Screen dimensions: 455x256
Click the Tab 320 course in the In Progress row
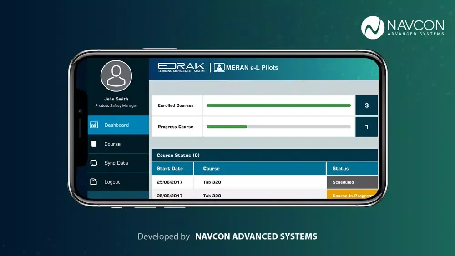click(212, 196)
